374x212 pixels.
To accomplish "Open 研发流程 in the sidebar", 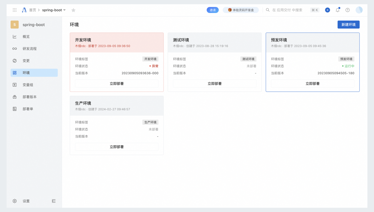I will (34, 49).
